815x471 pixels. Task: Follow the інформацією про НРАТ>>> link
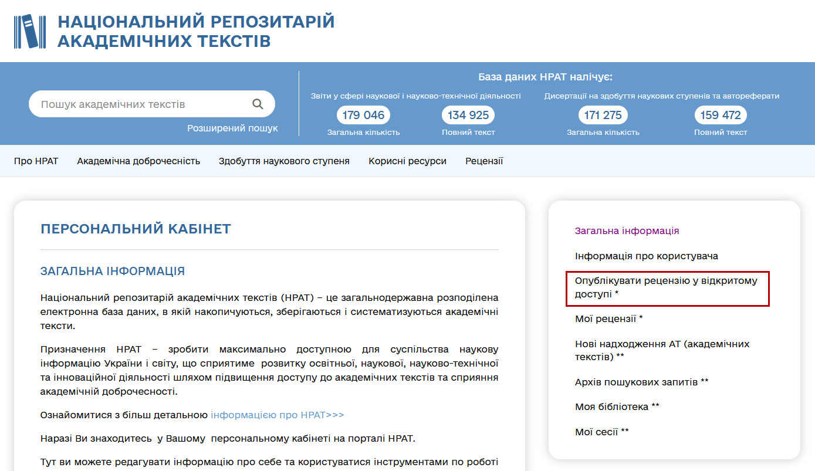coord(277,415)
